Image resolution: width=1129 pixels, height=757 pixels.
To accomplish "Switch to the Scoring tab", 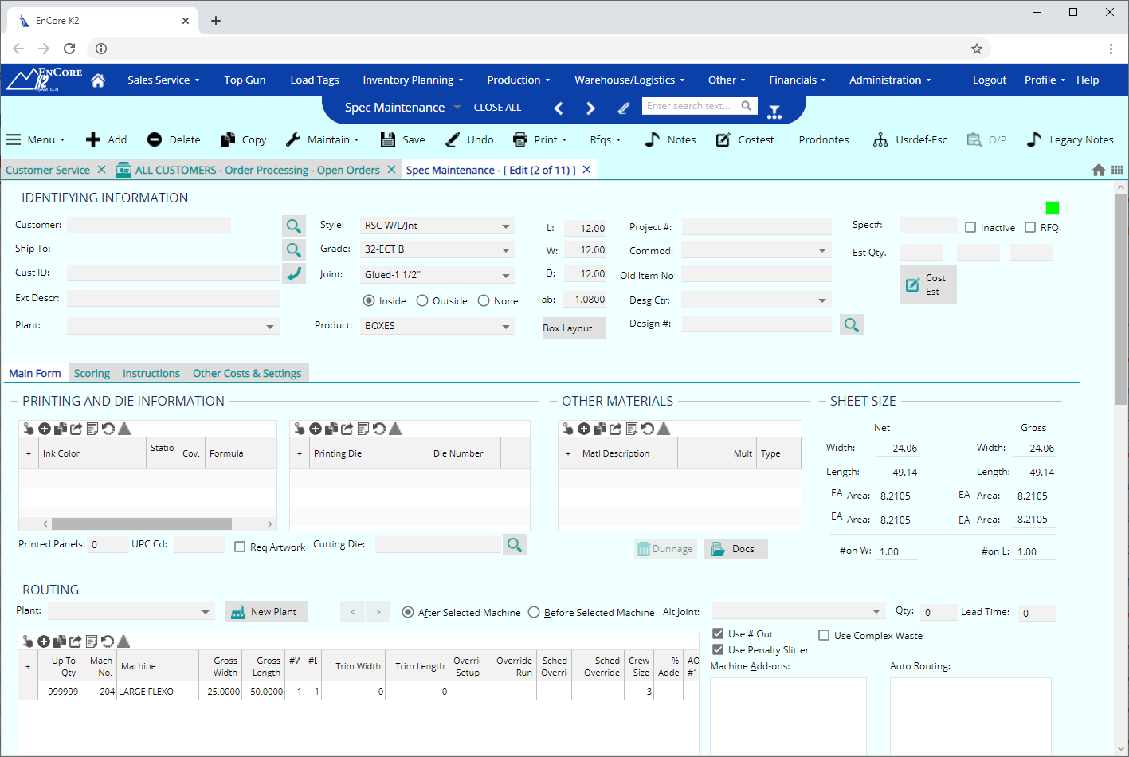I will [x=92, y=374].
